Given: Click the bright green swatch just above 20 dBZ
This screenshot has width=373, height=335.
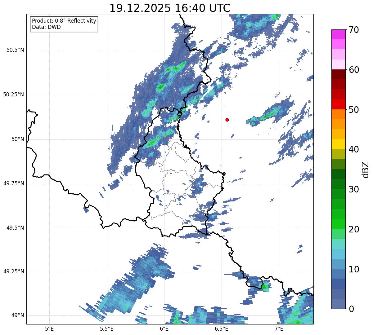Looking at the screenshot, I should click(339, 224).
